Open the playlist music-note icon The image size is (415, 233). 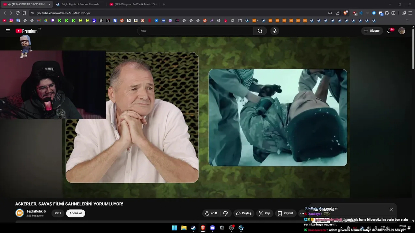click(404, 13)
